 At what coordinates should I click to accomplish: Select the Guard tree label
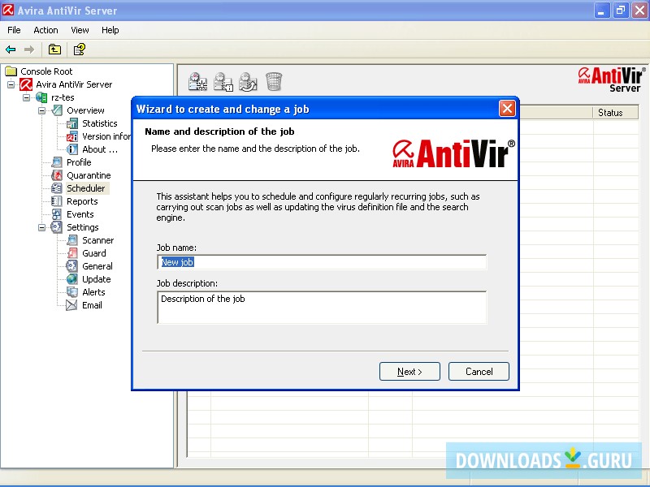94,253
